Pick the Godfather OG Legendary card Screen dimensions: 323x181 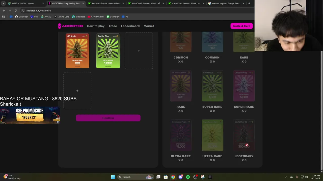[244, 135]
